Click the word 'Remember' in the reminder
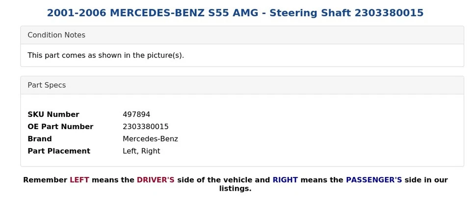This screenshot has width=471, height=200. tap(45, 180)
